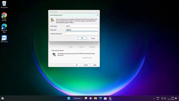Click Remove in the User Accounts window
Image resolution: width=179 pixels, height=101 pixels.
click(82, 47)
